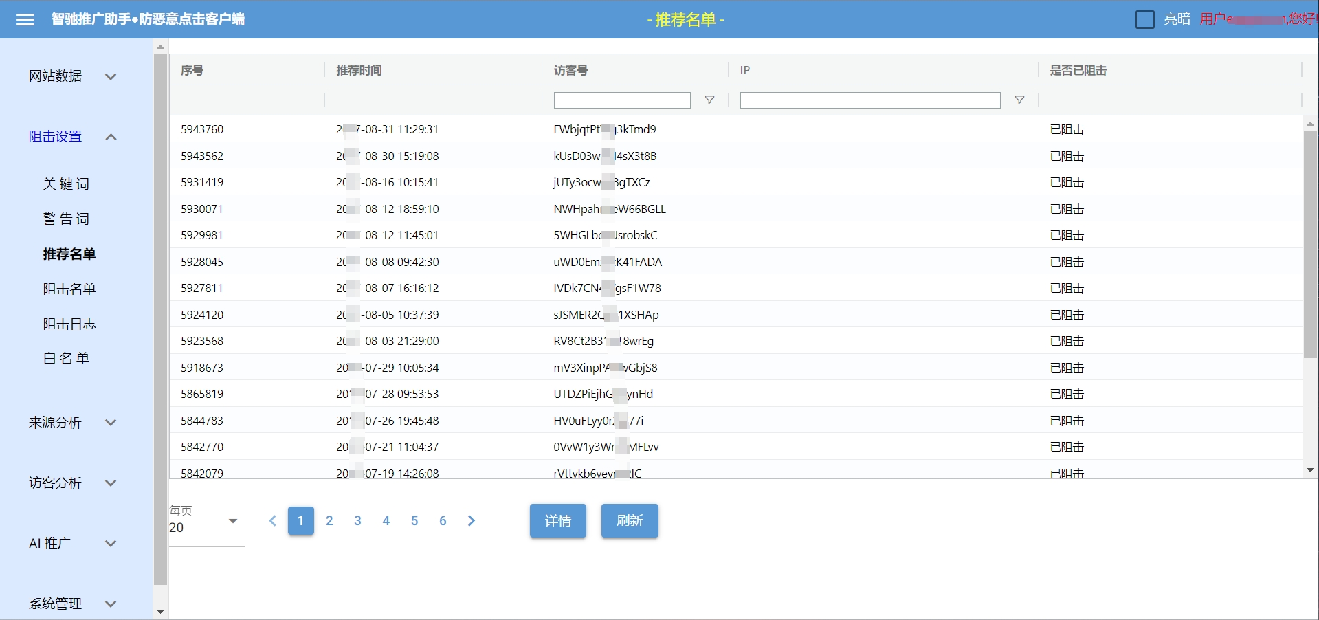Select row with 序号 5943760
The height and width of the screenshot is (620, 1319).
pos(735,129)
